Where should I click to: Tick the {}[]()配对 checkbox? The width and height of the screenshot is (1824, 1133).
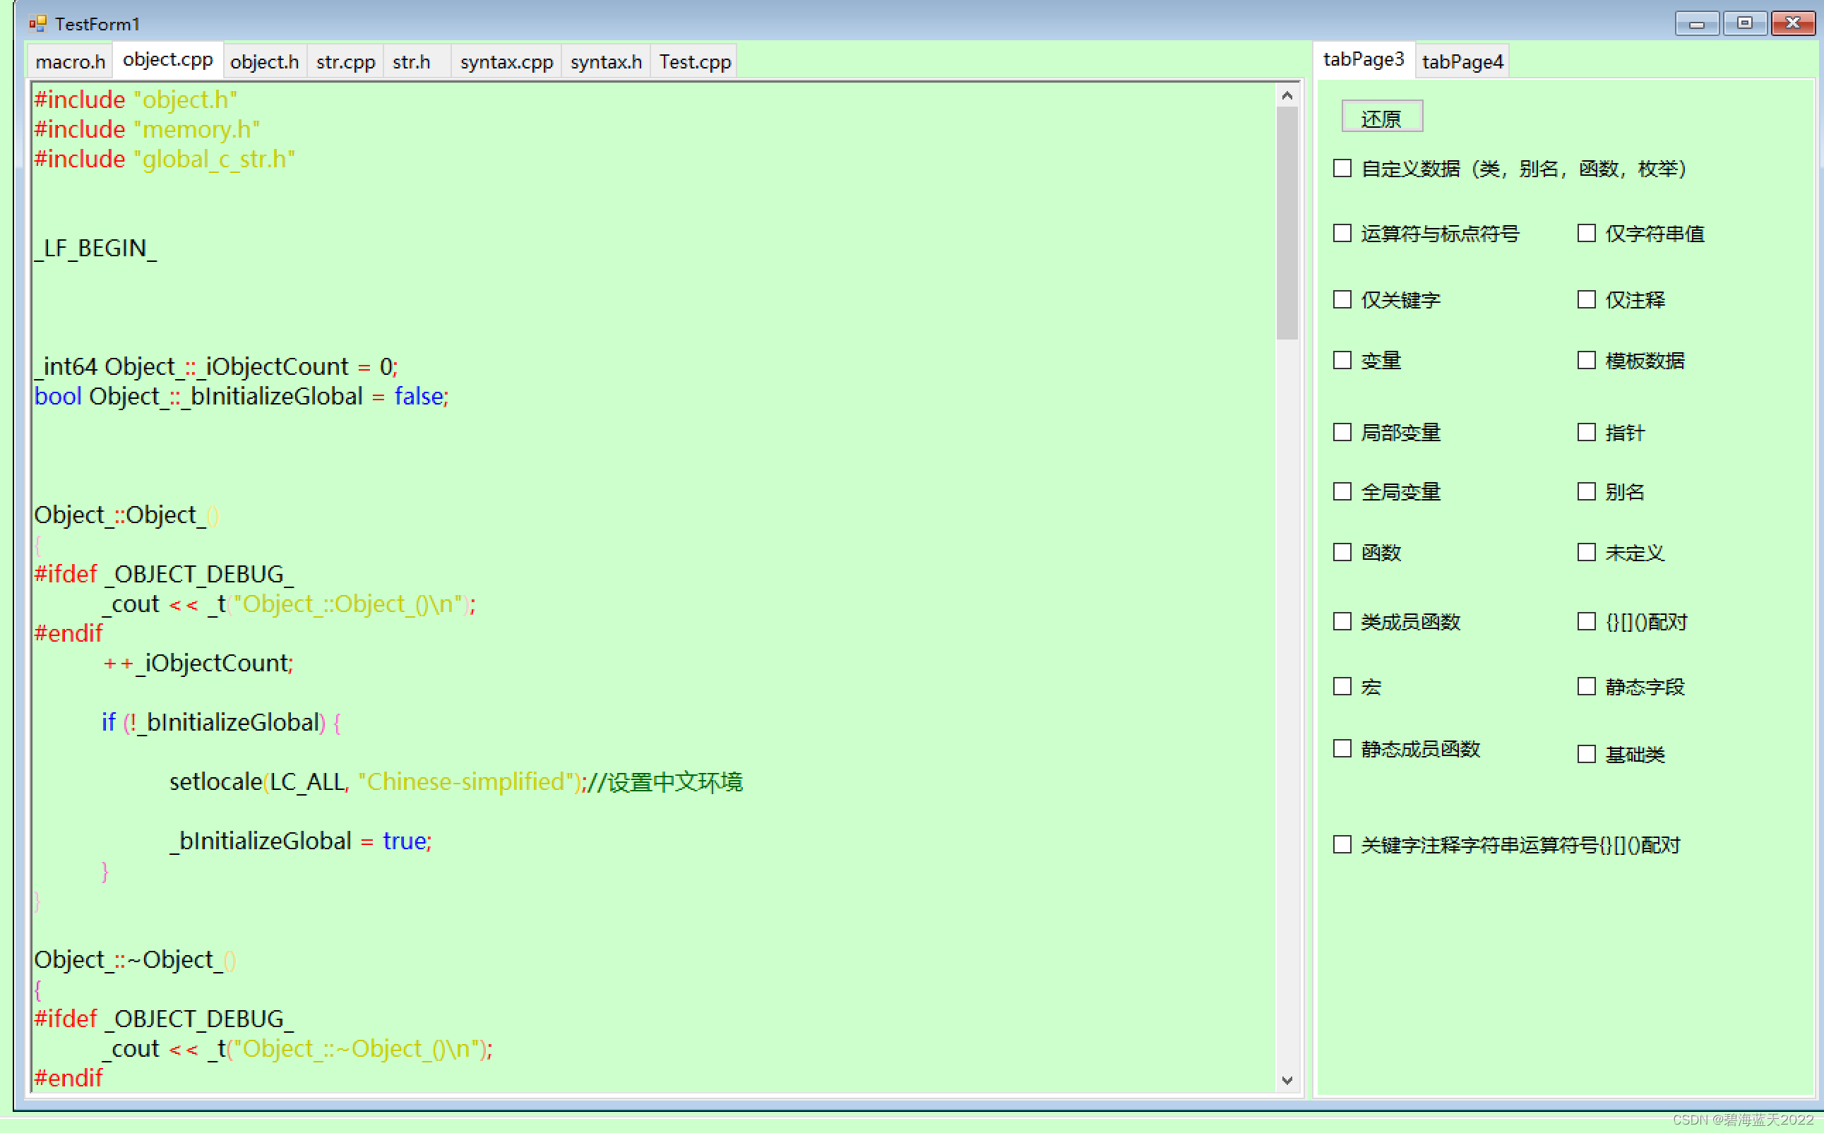click(x=1587, y=621)
